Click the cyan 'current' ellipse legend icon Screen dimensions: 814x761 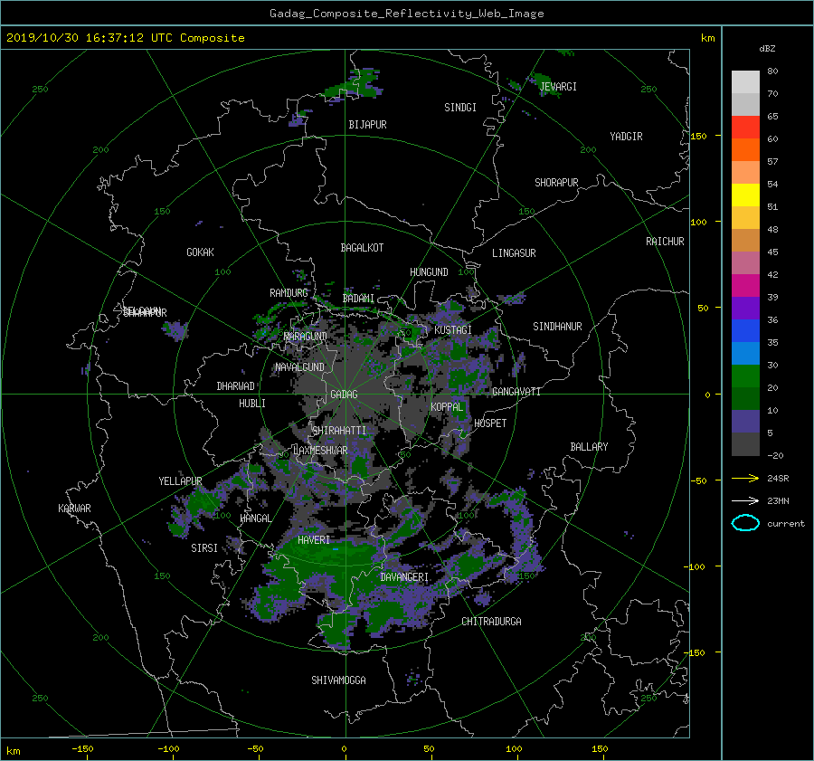745,523
